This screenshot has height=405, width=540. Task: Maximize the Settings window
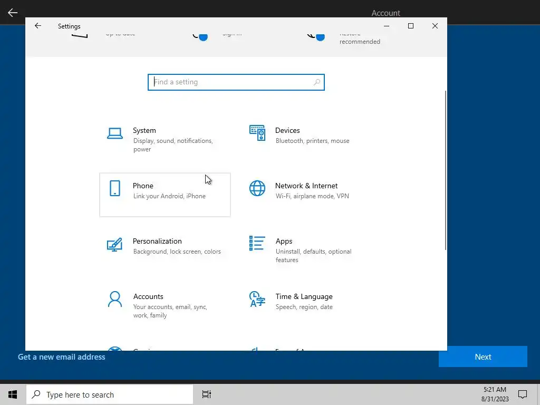[410, 26]
